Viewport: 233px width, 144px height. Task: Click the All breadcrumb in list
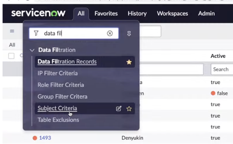pos(12,45)
